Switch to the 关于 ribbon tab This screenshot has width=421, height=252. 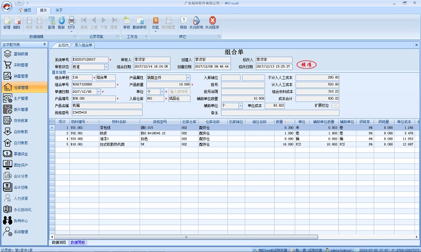(x=59, y=10)
